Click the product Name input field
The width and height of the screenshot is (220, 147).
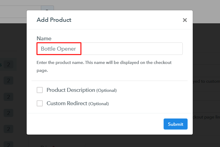tap(110, 49)
